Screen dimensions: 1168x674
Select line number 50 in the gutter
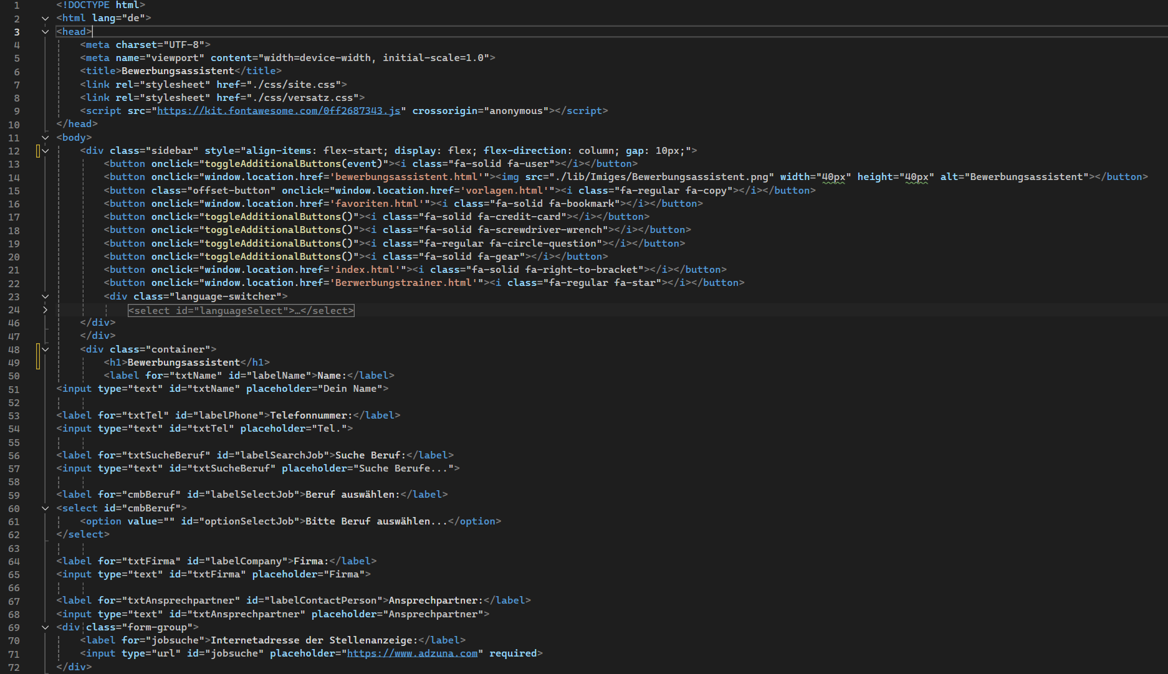point(14,376)
